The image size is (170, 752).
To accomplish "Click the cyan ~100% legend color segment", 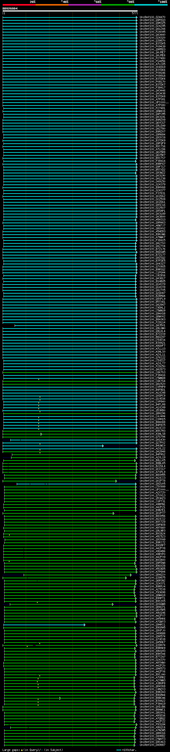I will [x=151, y=5].
